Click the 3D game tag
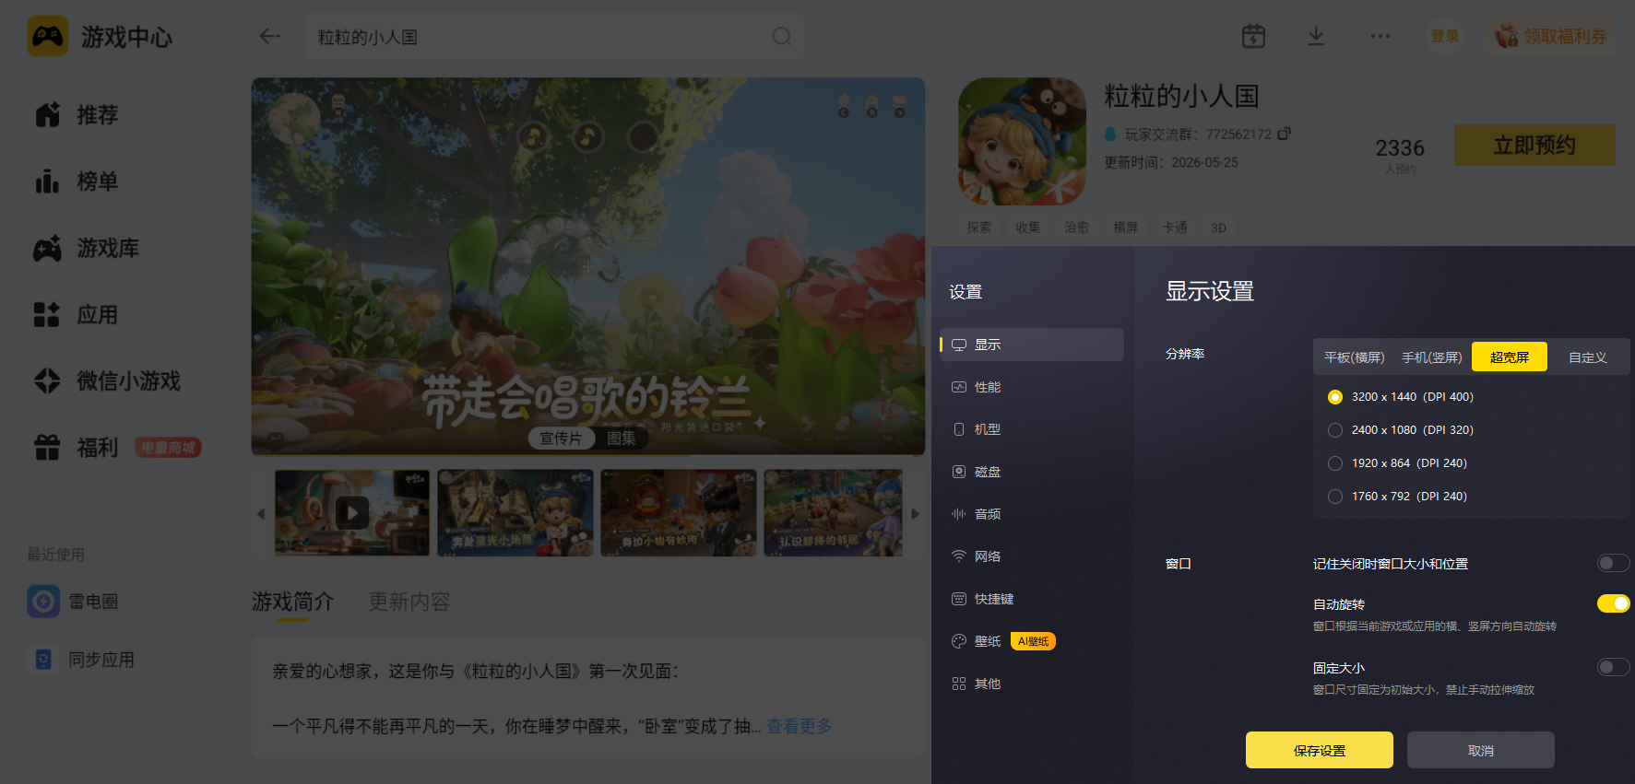 point(1219,228)
